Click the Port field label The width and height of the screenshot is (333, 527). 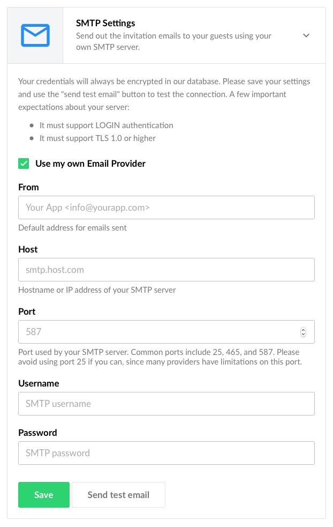[27, 311]
